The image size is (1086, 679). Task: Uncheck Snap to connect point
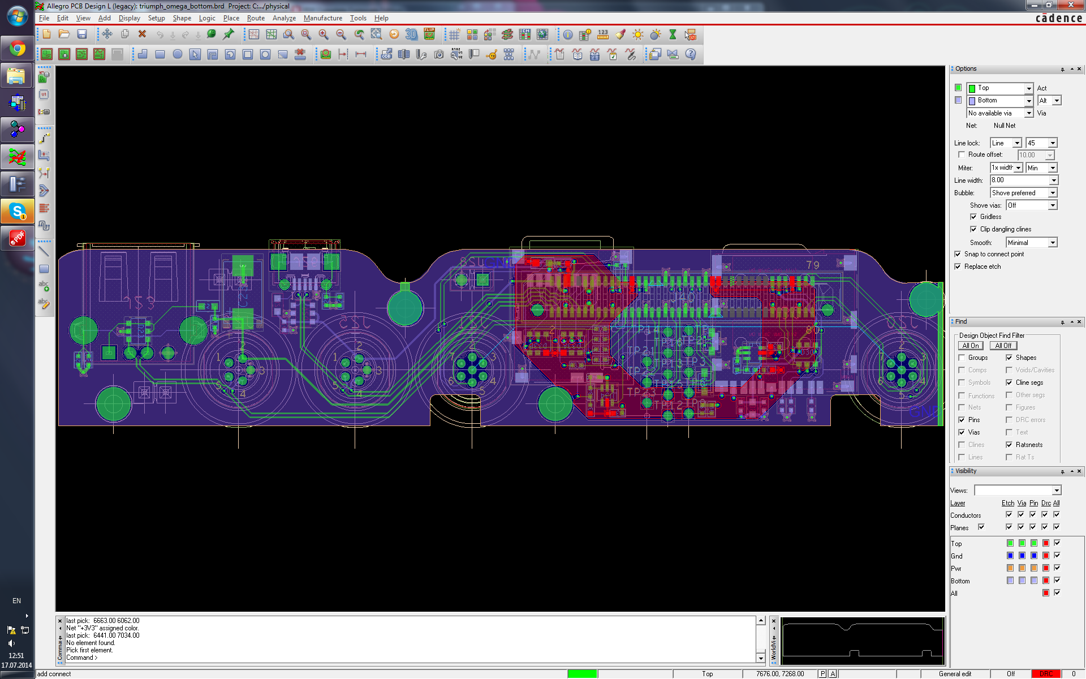[x=958, y=254]
